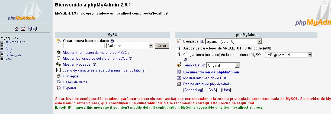Browse tables_priv table via its icon
This screenshot has width=331, height=114.
coord(2,55)
